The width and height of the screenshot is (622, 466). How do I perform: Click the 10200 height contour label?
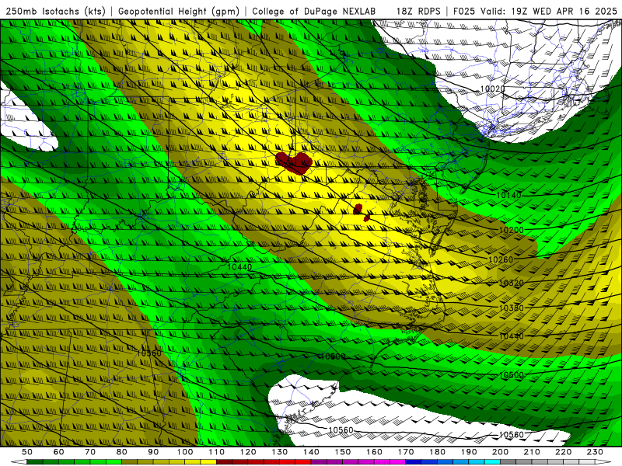tap(511, 230)
